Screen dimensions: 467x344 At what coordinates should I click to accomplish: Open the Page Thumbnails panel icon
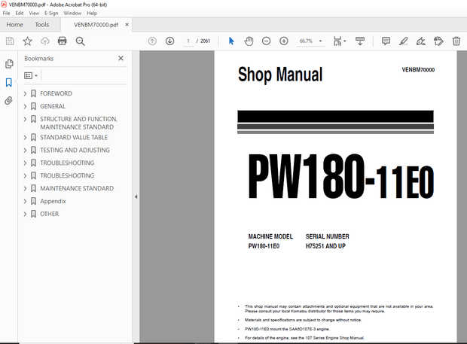9,64
